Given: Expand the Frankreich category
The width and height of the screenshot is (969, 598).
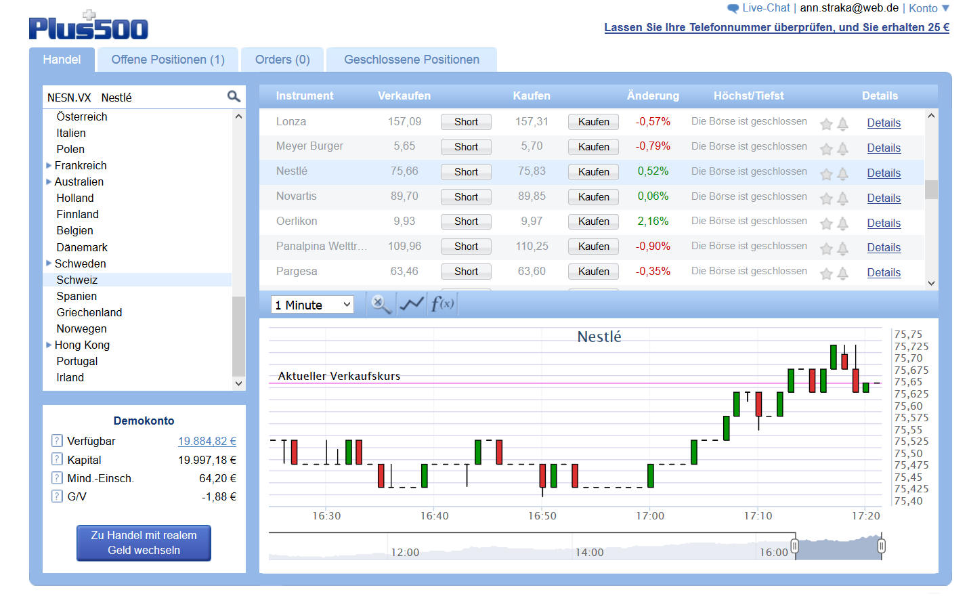Looking at the screenshot, I should 49,165.
